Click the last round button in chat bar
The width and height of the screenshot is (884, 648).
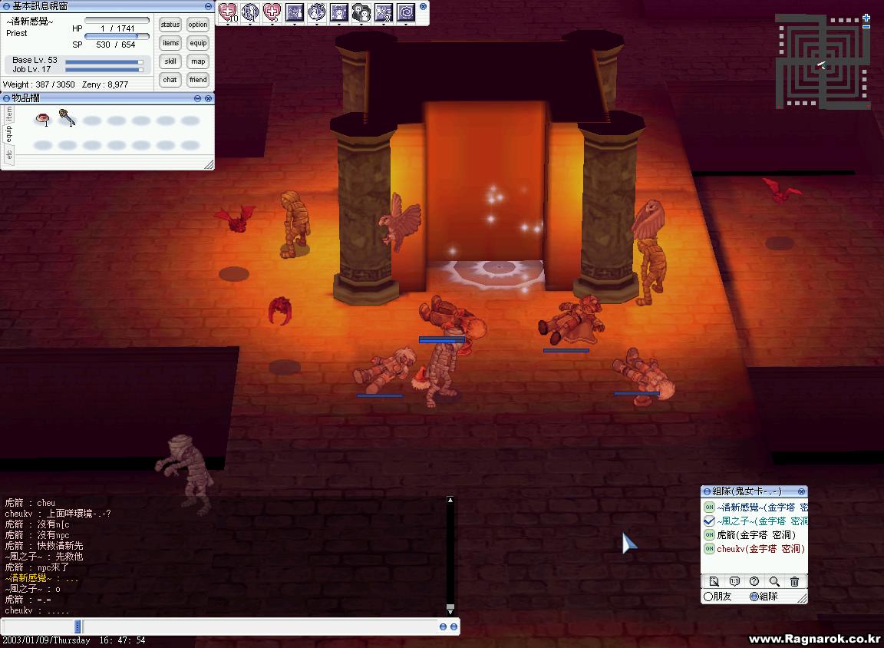(454, 627)
